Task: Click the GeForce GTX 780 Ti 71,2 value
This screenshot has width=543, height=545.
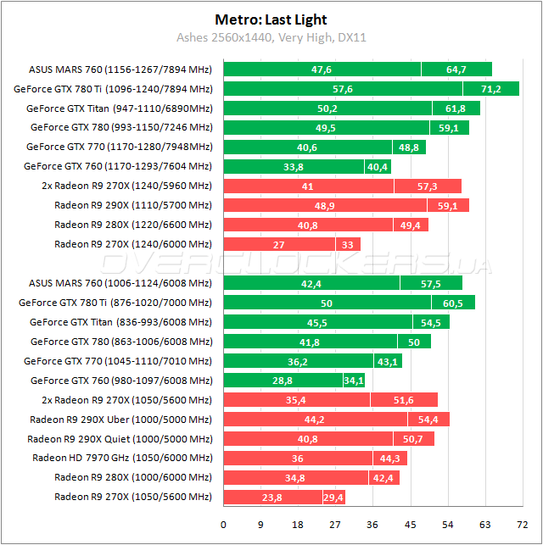Action: pyautogui.click(x=491, y=89)
